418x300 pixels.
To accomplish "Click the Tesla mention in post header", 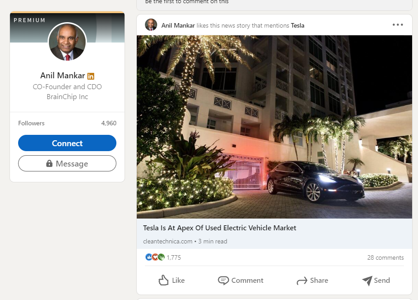I will (x=298, y=25).
